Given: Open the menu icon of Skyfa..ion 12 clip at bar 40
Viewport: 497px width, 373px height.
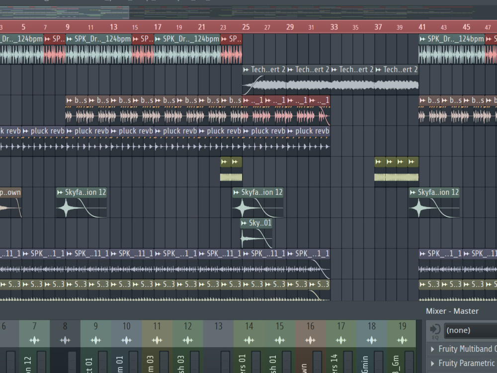Looking at the screenshot, I should pyautogui.click(x=413, y=192).
